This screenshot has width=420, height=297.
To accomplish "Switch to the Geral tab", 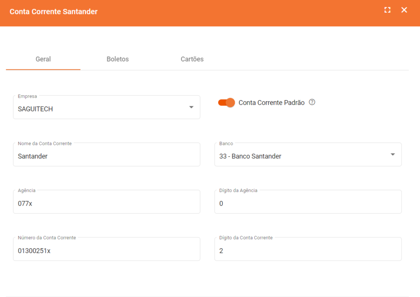I will [43, 59].
